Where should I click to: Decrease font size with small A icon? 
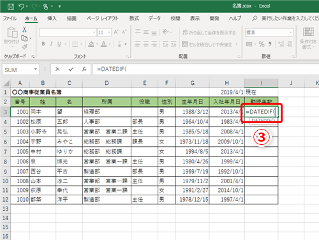click(x=124, y=32)
